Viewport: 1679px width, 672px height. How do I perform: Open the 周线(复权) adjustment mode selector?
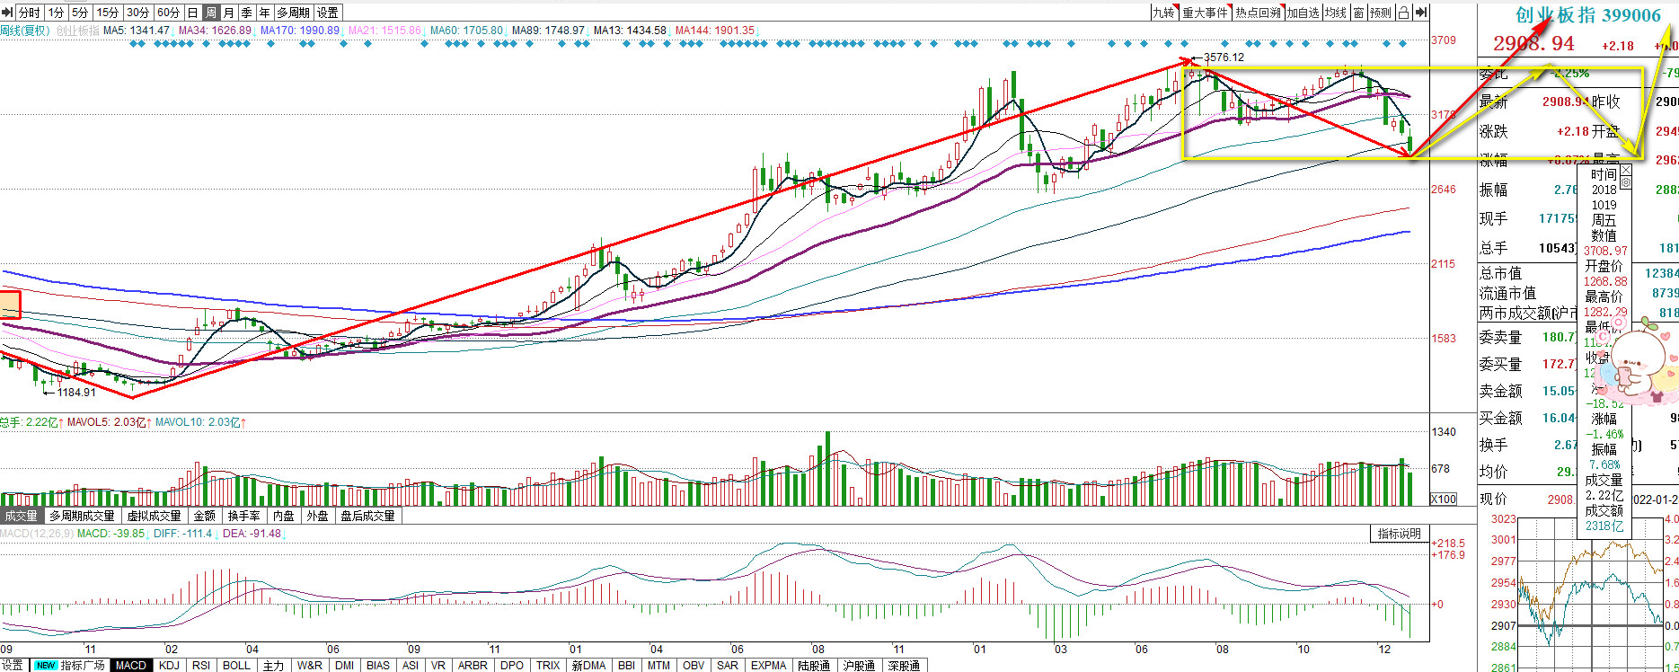pyautogui.click(x=25, y=31)
